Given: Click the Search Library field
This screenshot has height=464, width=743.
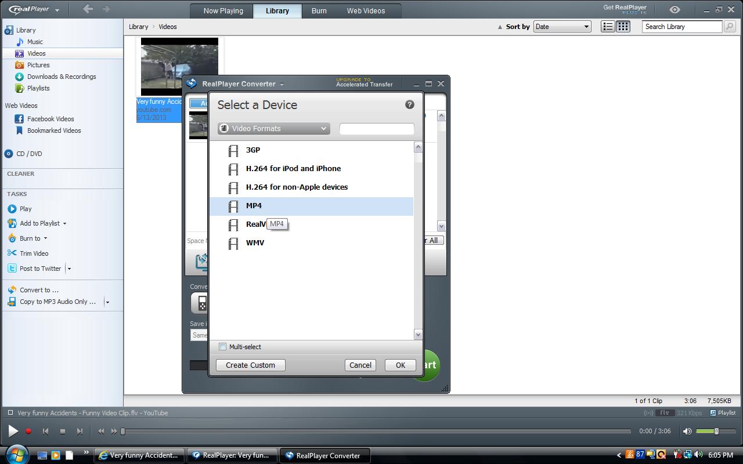Looking at the screenshot, I should [682, 27].
